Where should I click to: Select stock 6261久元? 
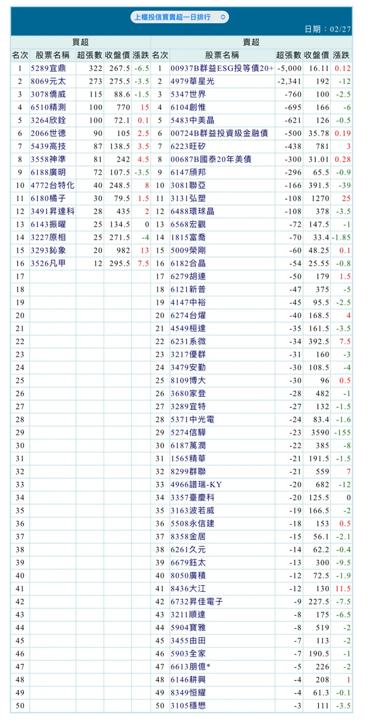(x=188, y=549)
